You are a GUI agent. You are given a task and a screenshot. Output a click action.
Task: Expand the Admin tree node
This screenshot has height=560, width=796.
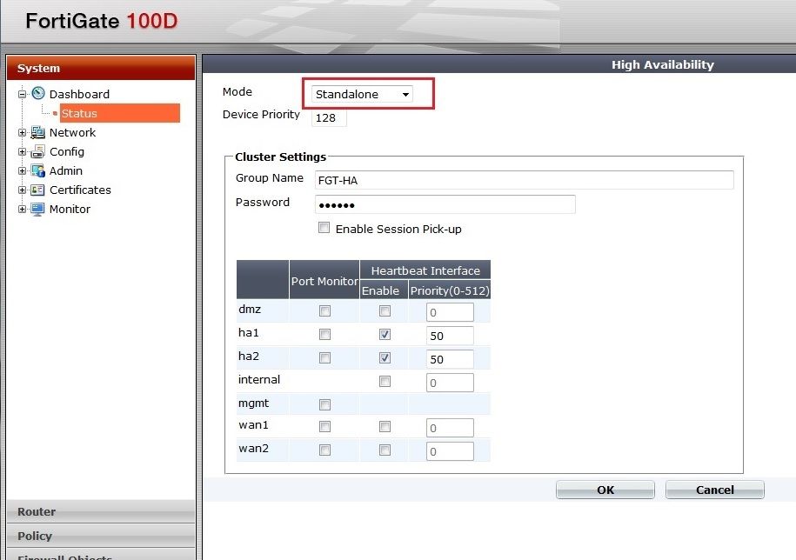click(x=22, y=171)
